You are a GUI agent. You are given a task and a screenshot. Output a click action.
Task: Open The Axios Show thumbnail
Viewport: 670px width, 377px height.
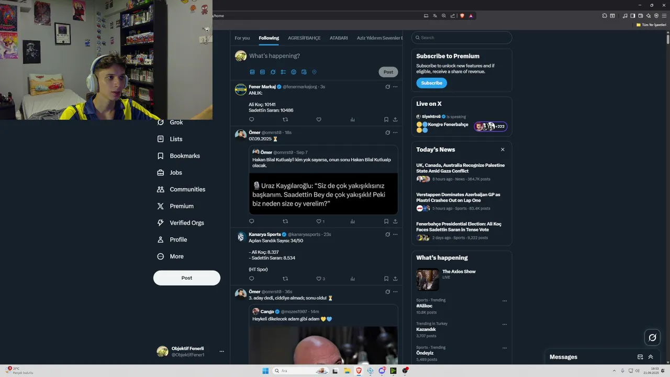[x=428, y=280]
